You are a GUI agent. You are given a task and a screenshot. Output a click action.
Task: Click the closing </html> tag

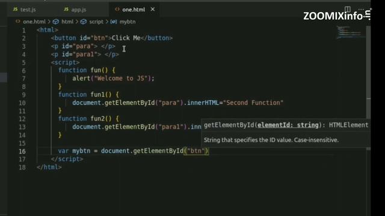tap(49, 167)
